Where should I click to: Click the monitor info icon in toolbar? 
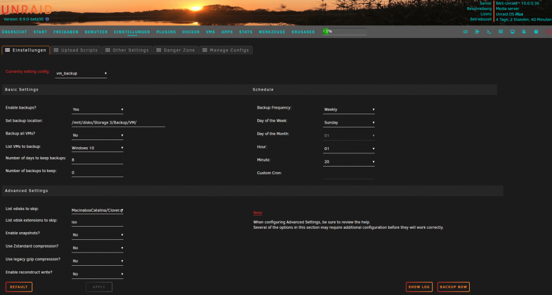(512, 31)
